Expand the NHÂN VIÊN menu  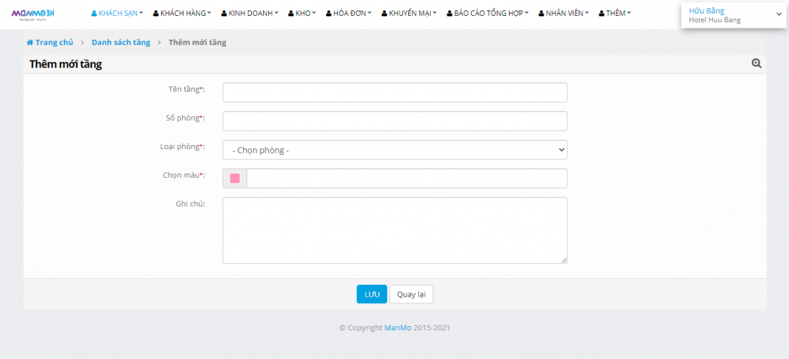pyautogui.click(x=563, y=13)
